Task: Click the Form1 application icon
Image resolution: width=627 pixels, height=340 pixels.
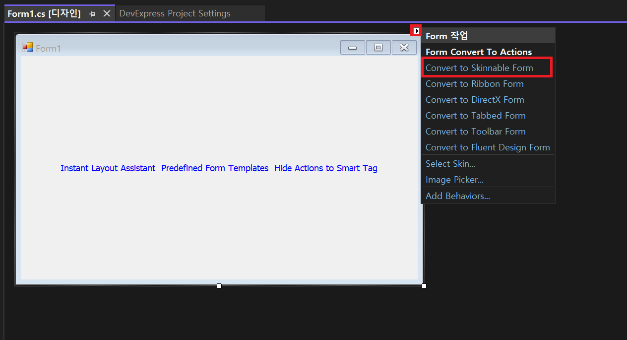Action: (x=28, y=48)
